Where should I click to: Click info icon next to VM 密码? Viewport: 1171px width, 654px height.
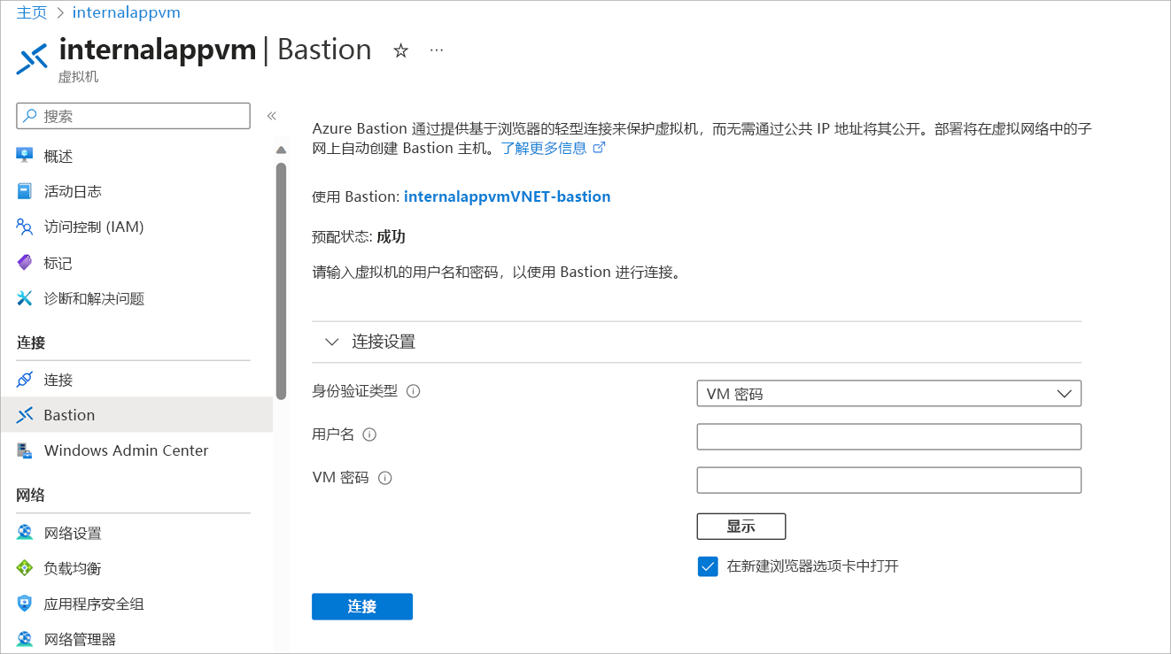click(x=384, y=478)
